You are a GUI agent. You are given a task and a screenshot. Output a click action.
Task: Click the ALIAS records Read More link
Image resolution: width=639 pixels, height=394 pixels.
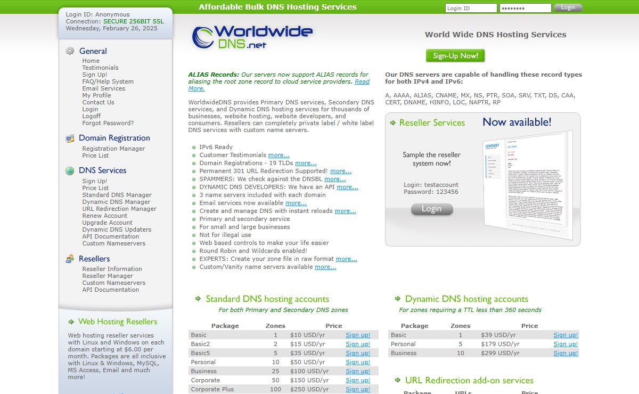click(x=362, y=81)
